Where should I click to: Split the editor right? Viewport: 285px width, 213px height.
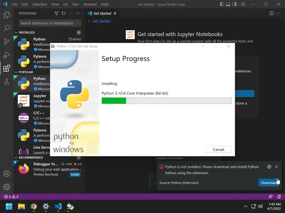(x=271, y=13)
